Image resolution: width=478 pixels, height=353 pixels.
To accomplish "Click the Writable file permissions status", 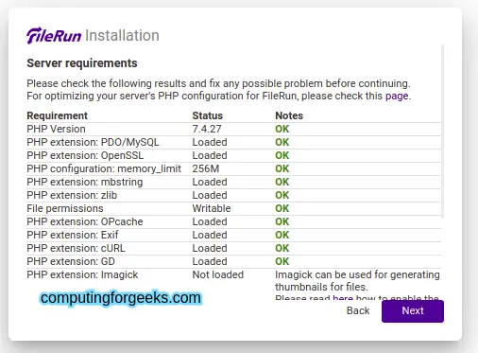I will (212, 208).
